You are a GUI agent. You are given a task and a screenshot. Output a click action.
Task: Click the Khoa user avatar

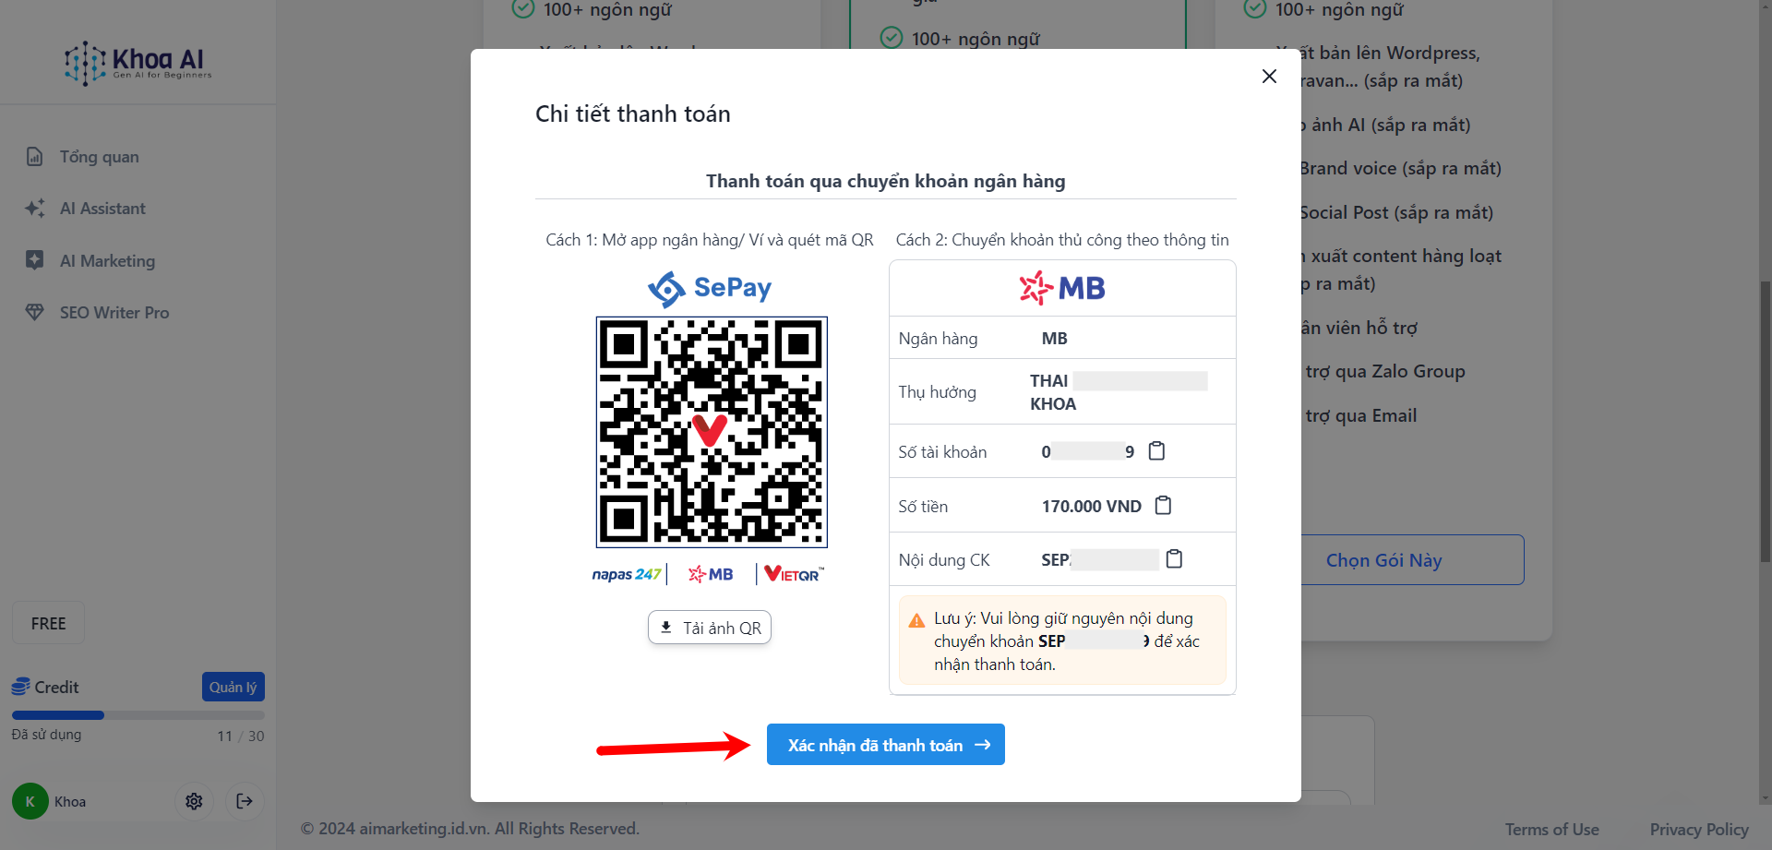click(30, 801)
